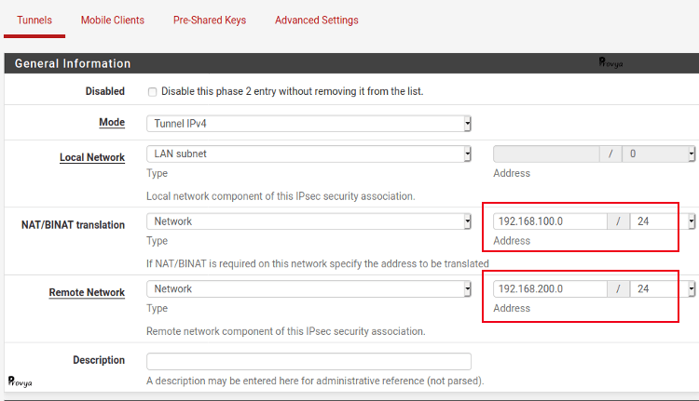Click the NAT/BINAT address field 192.168.100.0

coord(550,221)
